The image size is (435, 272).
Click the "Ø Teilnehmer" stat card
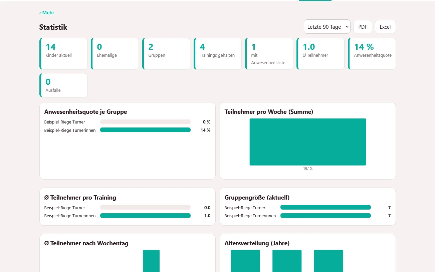[x=320, y=54]
